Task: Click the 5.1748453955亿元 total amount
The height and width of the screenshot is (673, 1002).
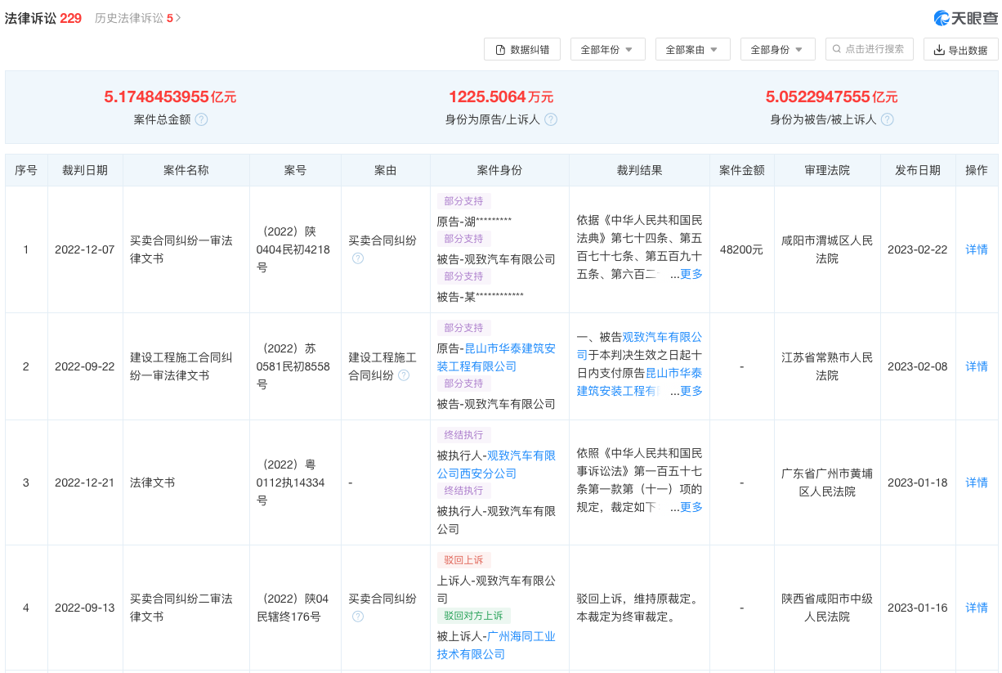Action: (x=170, y=96)
